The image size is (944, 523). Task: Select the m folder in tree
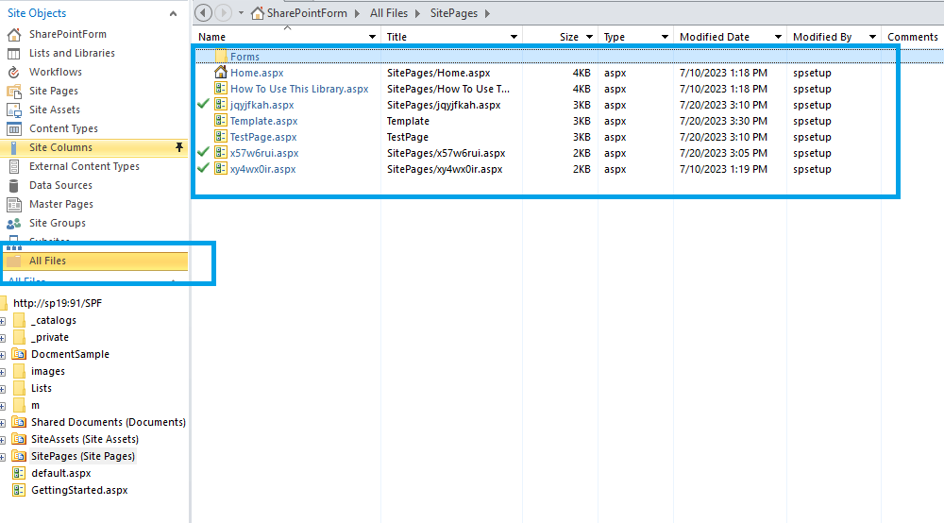[35, 406]
